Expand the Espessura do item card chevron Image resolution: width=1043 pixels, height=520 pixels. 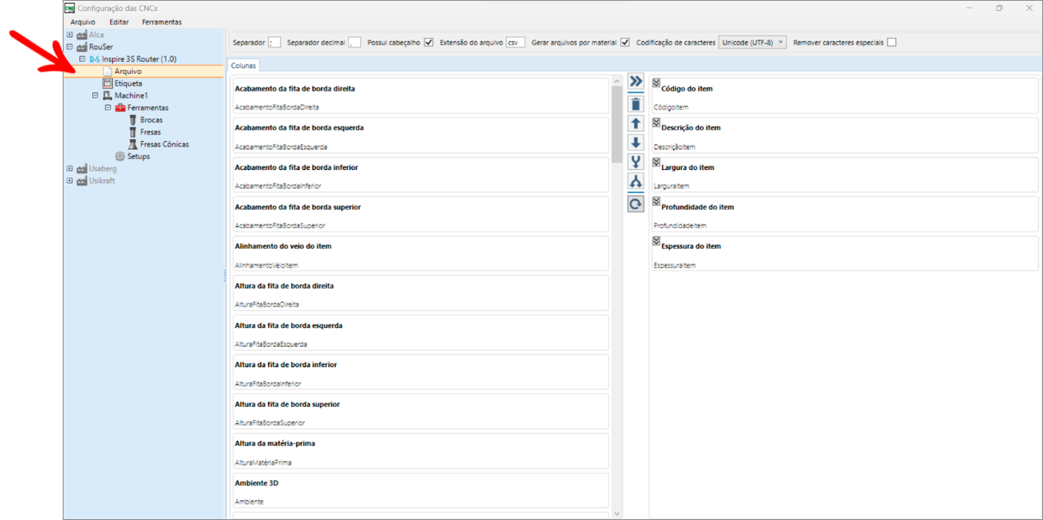tap(656, 241)
